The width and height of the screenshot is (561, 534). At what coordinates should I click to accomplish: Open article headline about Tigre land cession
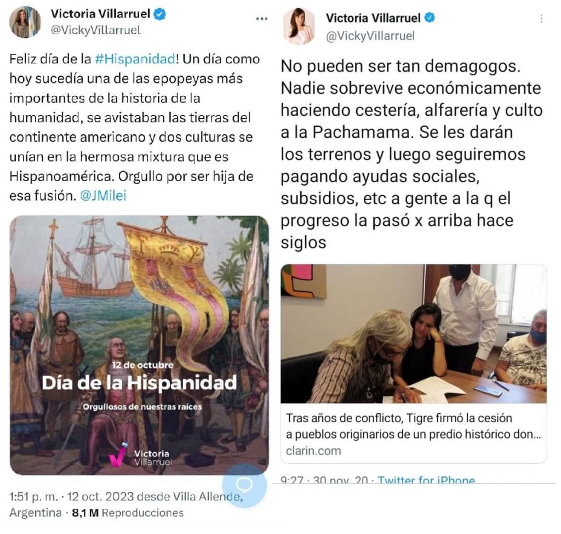(413, 426)
